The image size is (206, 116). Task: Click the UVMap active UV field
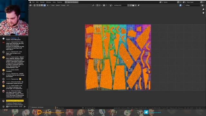coord(192,5)
